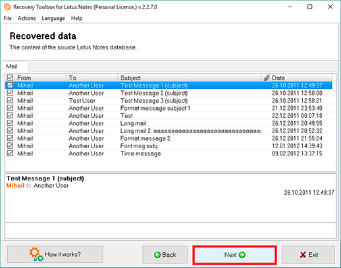
Task: Select the Format message subject 1 cell
Action: coord(155,108)
